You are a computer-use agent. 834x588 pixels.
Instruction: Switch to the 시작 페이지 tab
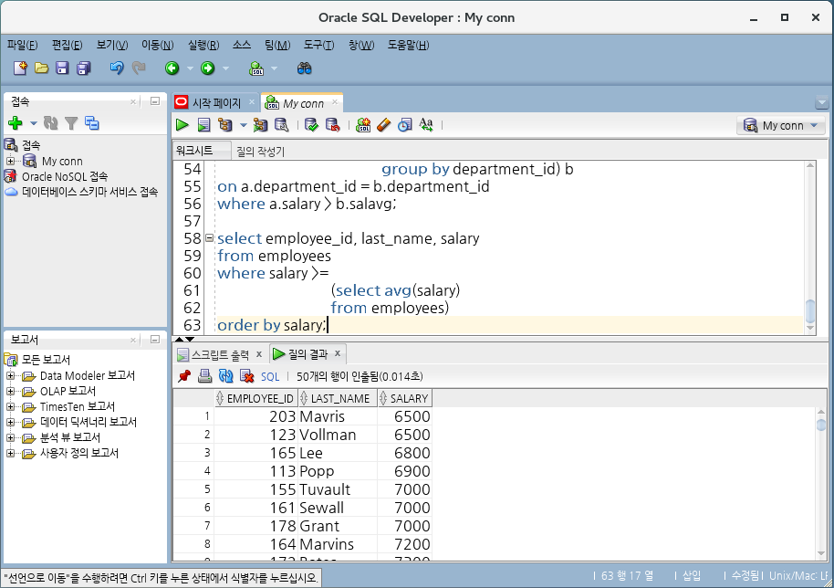coord(216,102)
